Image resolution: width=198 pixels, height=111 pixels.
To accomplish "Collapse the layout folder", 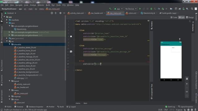I will (x=10, y=81).
